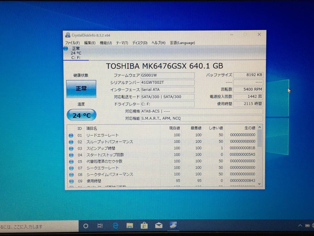The height and width of the screenshot is (236, 314).
Task: Click raw value 0000000005A5
Action: (x=243, y=154)
